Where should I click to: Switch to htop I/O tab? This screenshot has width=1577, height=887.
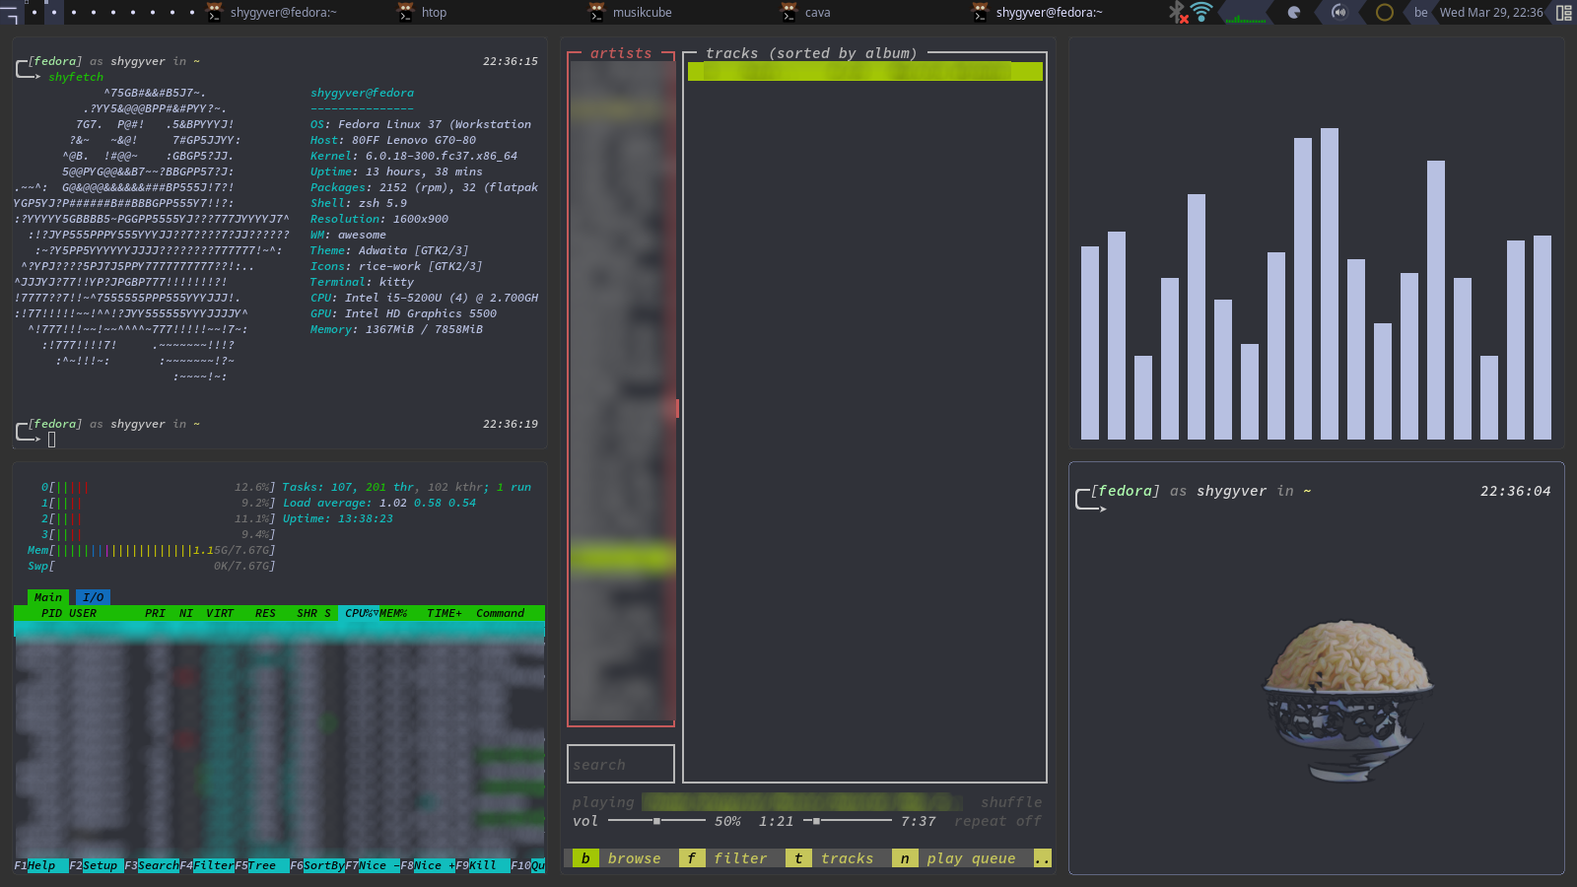94,597
